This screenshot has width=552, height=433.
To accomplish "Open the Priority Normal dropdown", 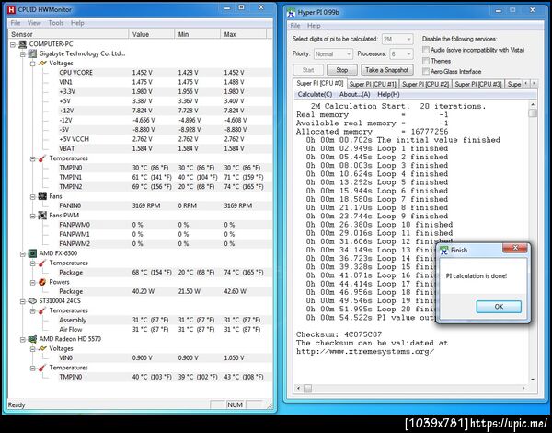I will coord(333,54).
